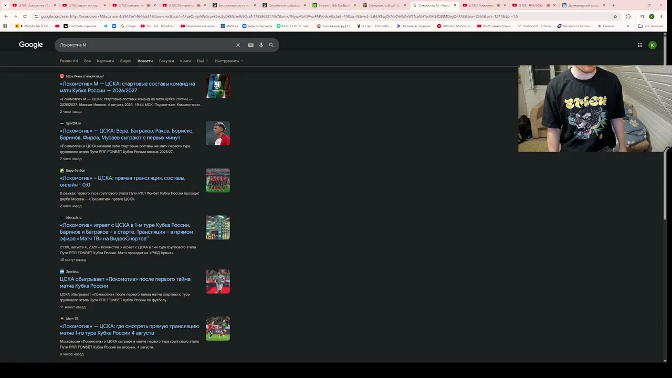
Task: Go back to the previous page
Action: tap(6, 16)
